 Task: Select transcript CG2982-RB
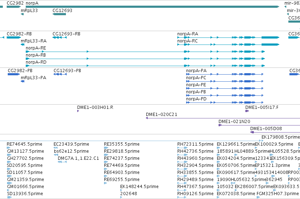[14, 37]
